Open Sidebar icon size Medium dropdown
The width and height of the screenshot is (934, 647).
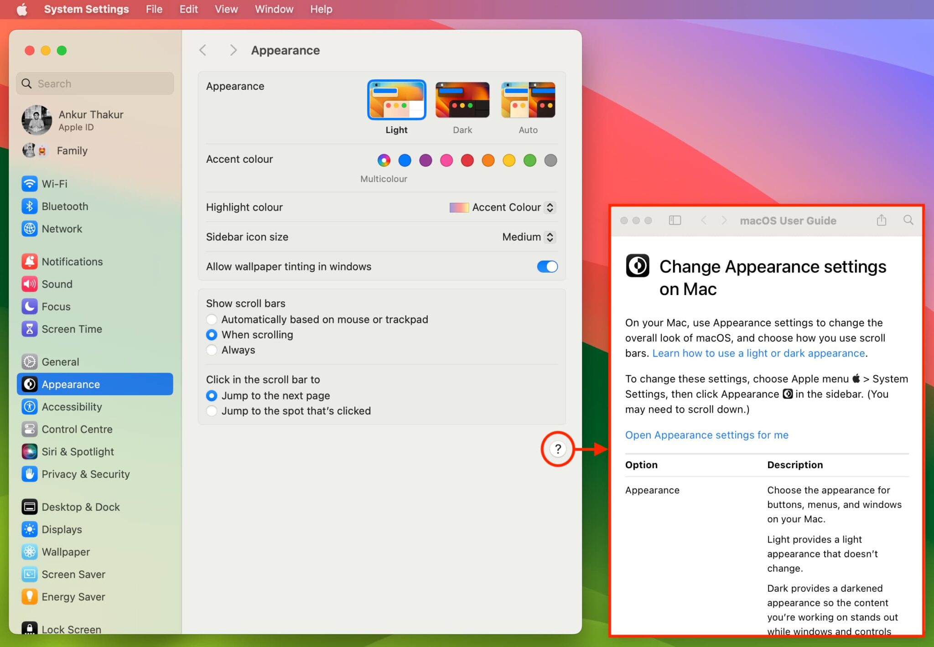click(529, 237)
